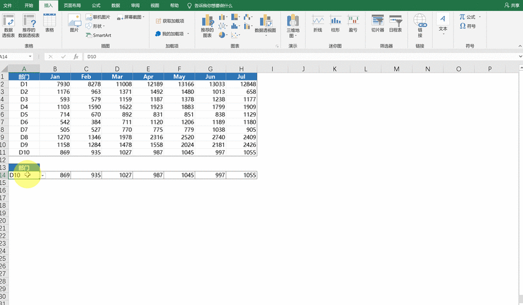Select column D header
The width and height of the screenshot is (523, 305).
[x=117, y=69]
